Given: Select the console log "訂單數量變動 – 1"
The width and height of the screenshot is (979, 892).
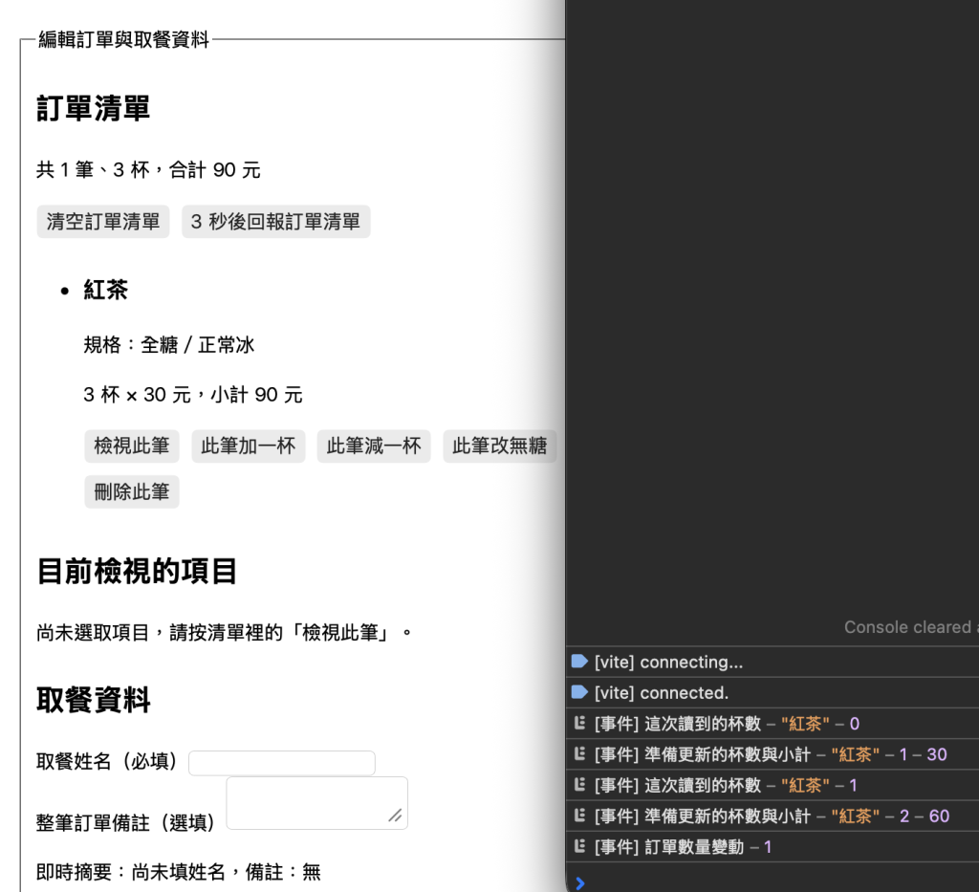Looking at the screenshot, I should pos(683,846).
